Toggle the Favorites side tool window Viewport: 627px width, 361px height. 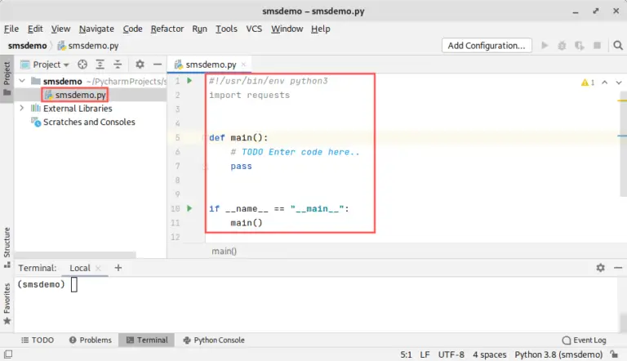pos(7,303)
